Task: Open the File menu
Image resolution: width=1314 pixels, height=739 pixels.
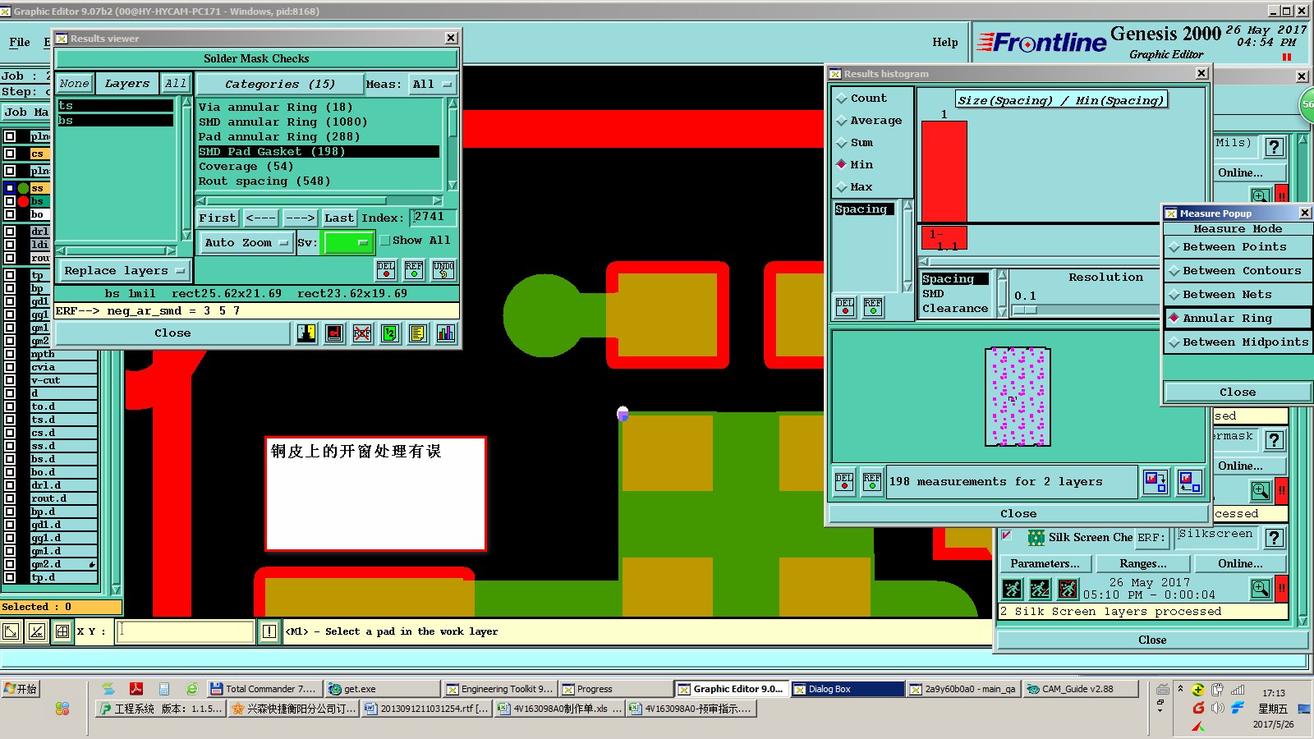Action: click(20, 42)
